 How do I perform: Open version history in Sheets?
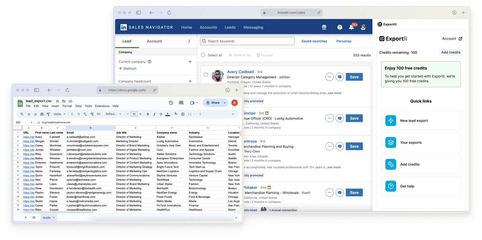171,103
